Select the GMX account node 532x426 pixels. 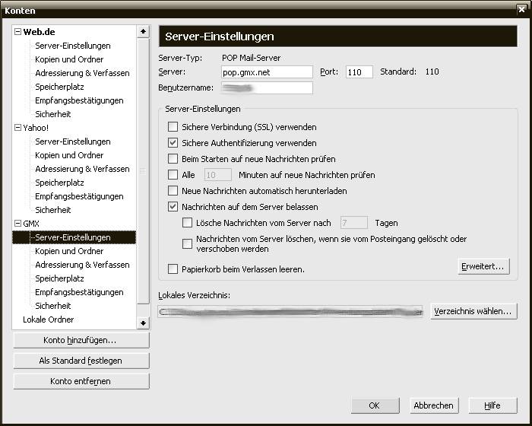pyautogui.click(x=31, y=224)
